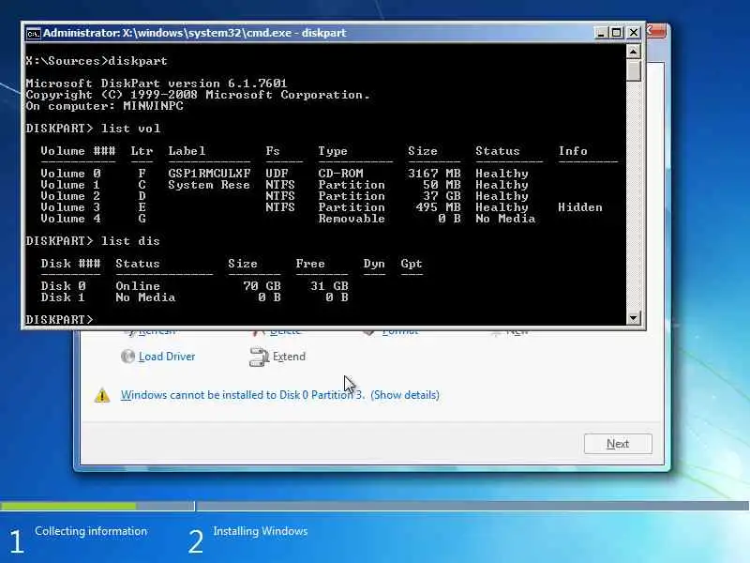This screenshot has height=563, width=750.
Task: Click the 'list vol' command text
Action: (130, 129)
